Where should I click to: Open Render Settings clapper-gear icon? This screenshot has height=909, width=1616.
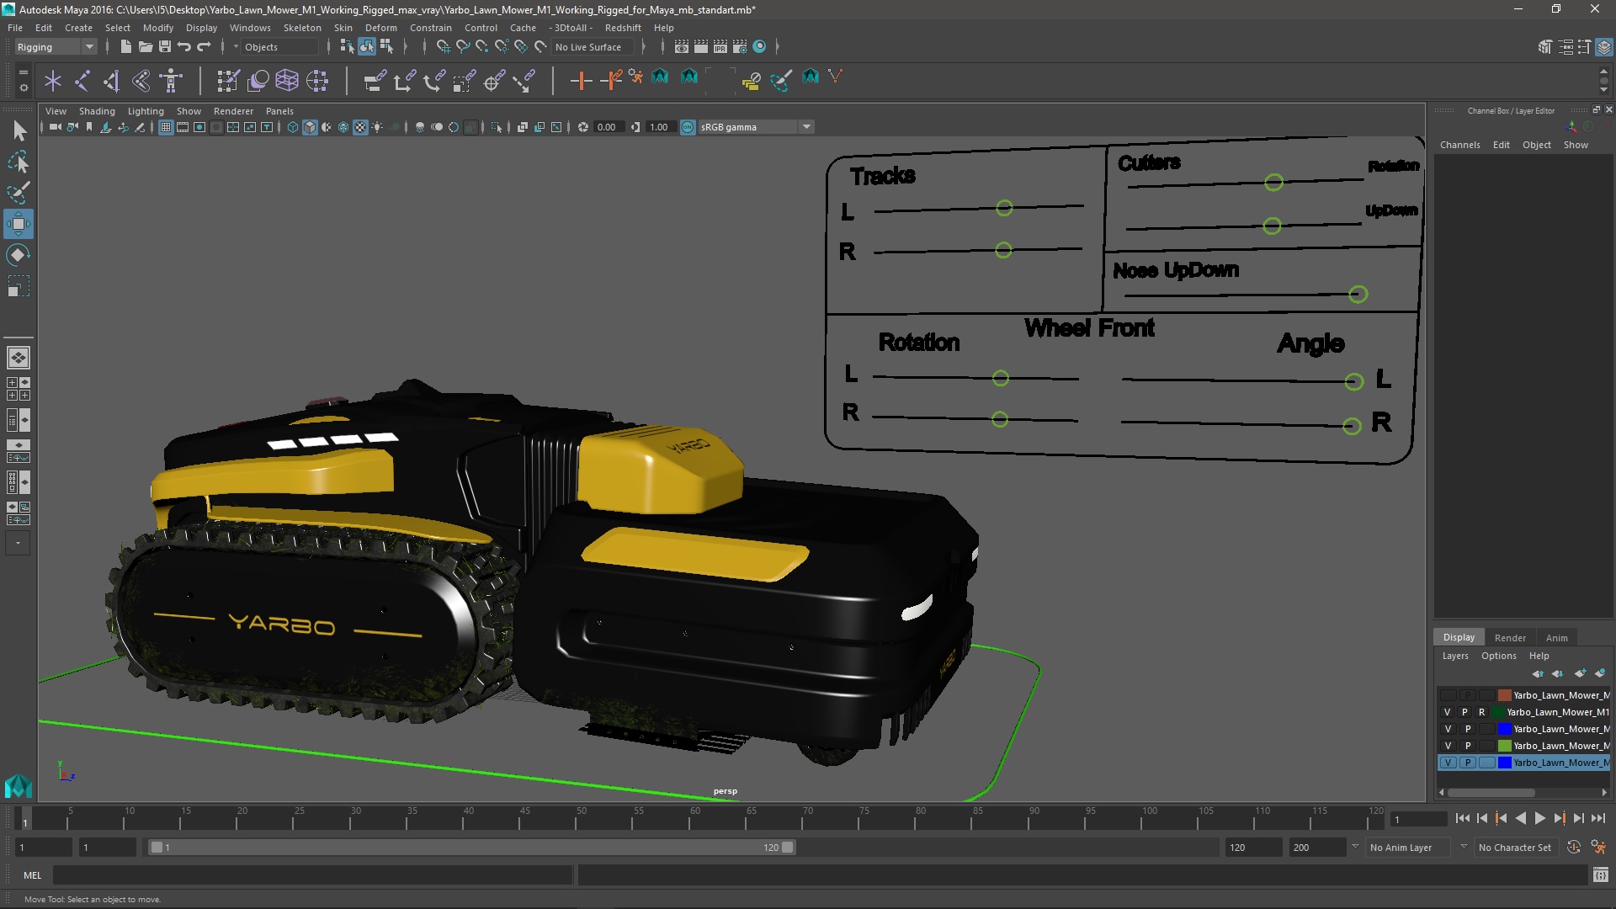tap(740, 46)
